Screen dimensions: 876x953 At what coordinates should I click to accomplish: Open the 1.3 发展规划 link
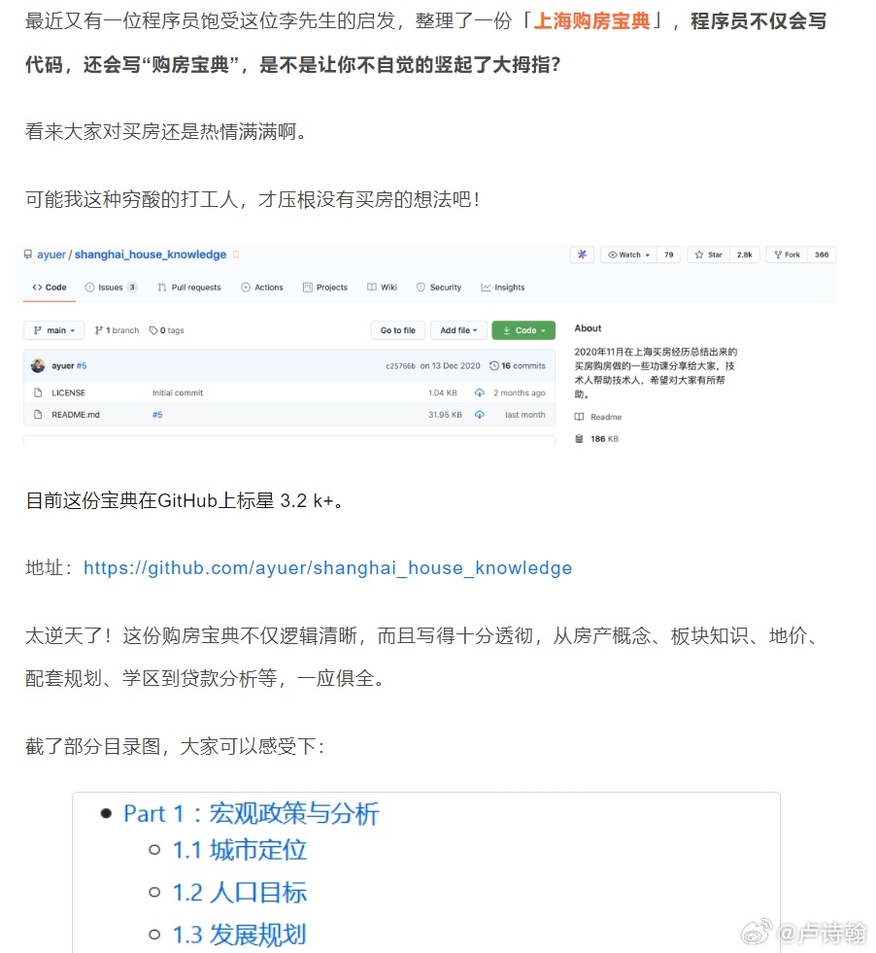[x=239, y=935]
